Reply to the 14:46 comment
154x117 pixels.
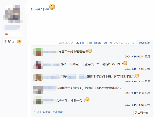[x=147, y=105]
